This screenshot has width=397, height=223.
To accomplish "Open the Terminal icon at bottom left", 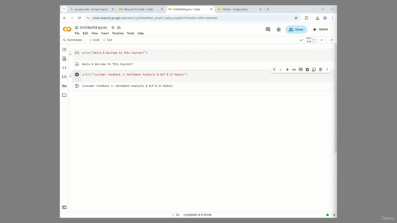I will [65, 208].
